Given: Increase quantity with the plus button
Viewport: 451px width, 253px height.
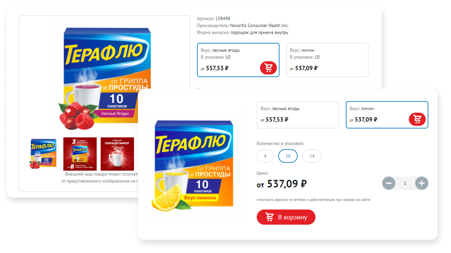Looking at the screenshot, I should [x=422, y=183].
